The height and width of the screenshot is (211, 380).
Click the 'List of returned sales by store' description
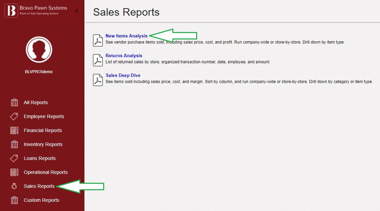188,62
